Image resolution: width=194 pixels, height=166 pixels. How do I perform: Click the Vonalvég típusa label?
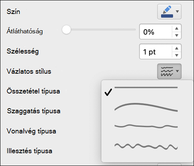click(x=31, y=131)
